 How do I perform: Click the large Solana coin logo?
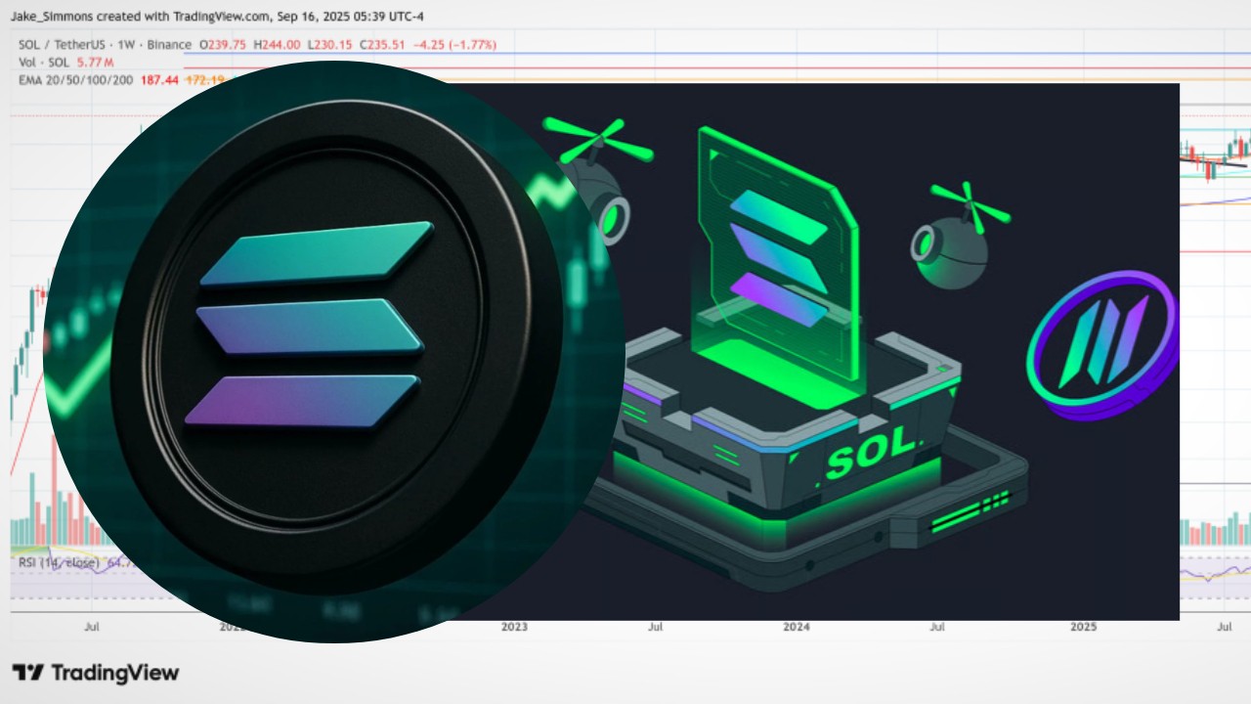click(x=311, y=323)
